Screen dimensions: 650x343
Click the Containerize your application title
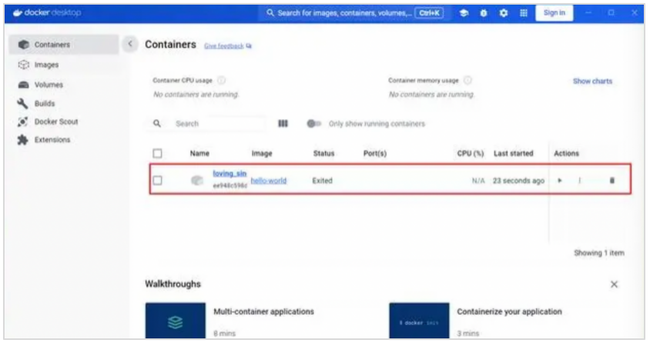pyautogui.click(x=510, y=311)
